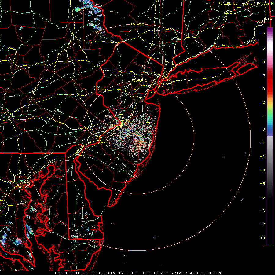Screen dimensions: 275x275
Task: Click the dark radar site dot at the scatter center
Action: click(x=137, y=137)
